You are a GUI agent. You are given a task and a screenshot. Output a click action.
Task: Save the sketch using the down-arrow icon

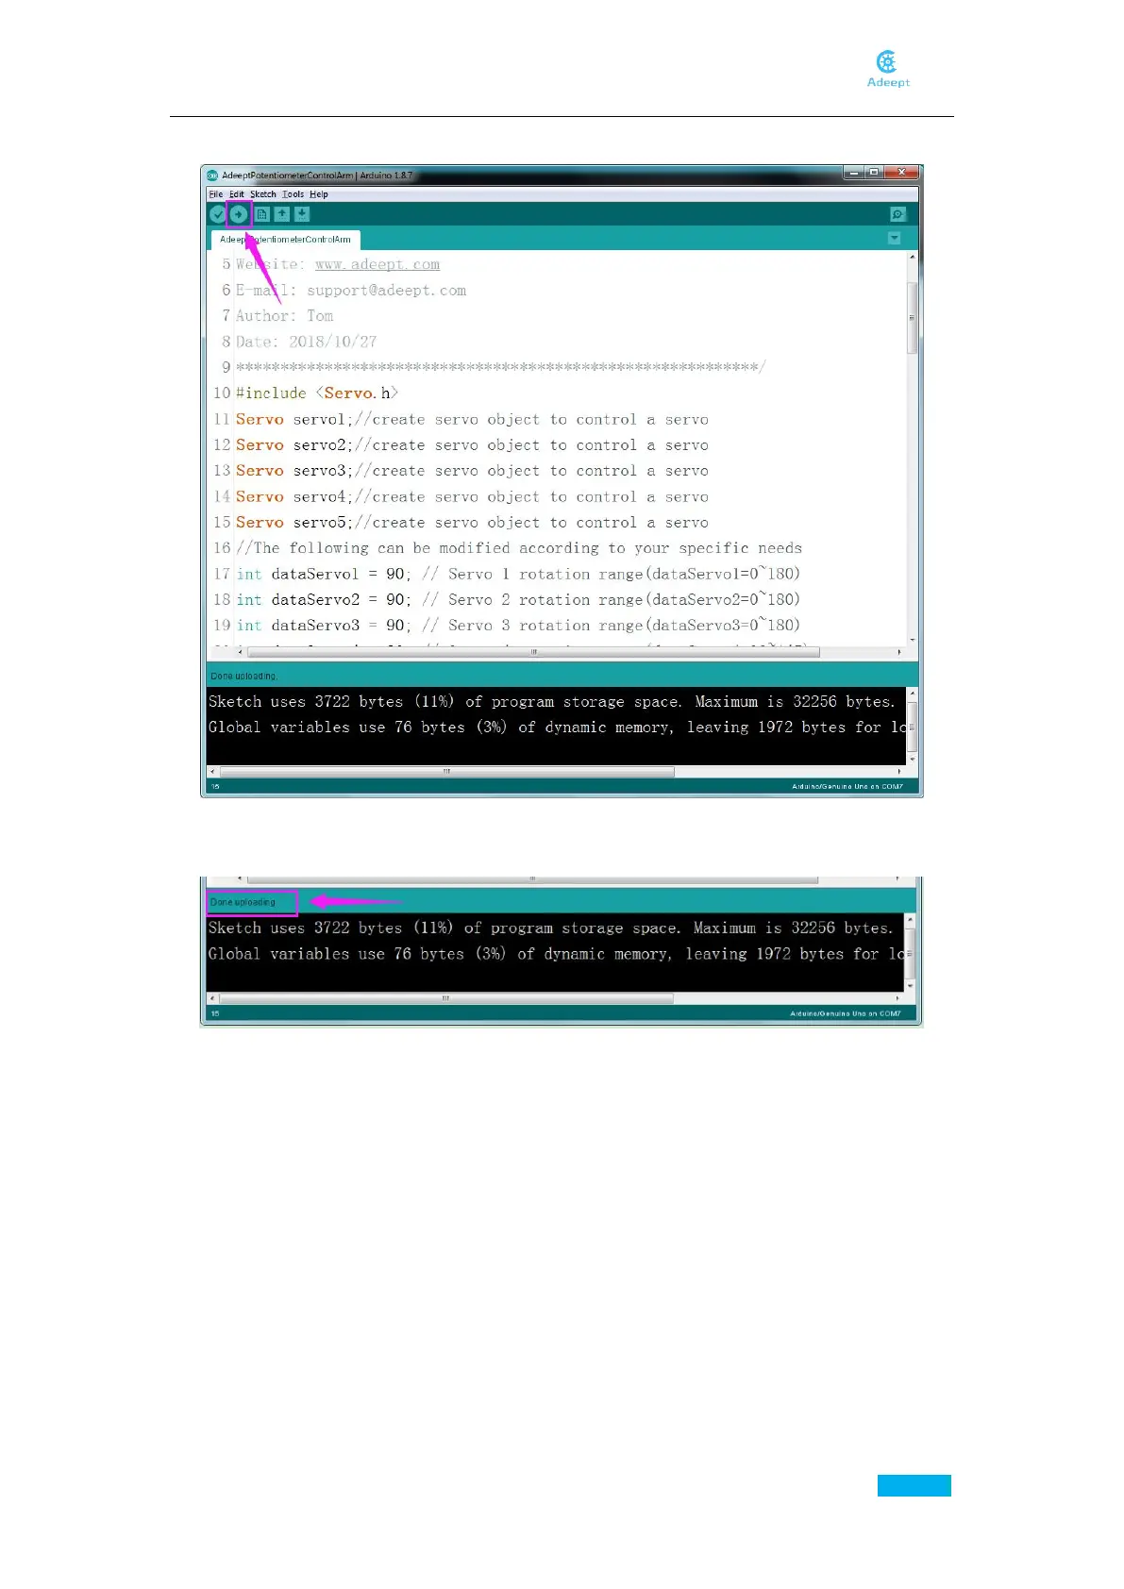[x=302, y=214]
